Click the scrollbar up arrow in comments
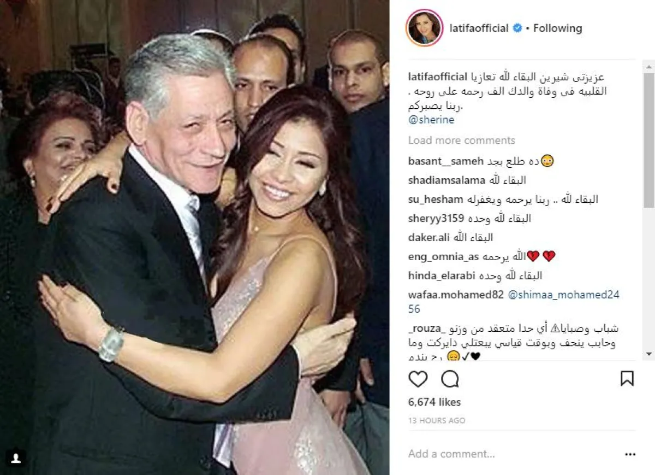The height and width of the screenshot is (475, 655). click(649, 65)
